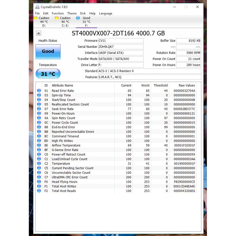Click the previous disk arrow icon

38,33
